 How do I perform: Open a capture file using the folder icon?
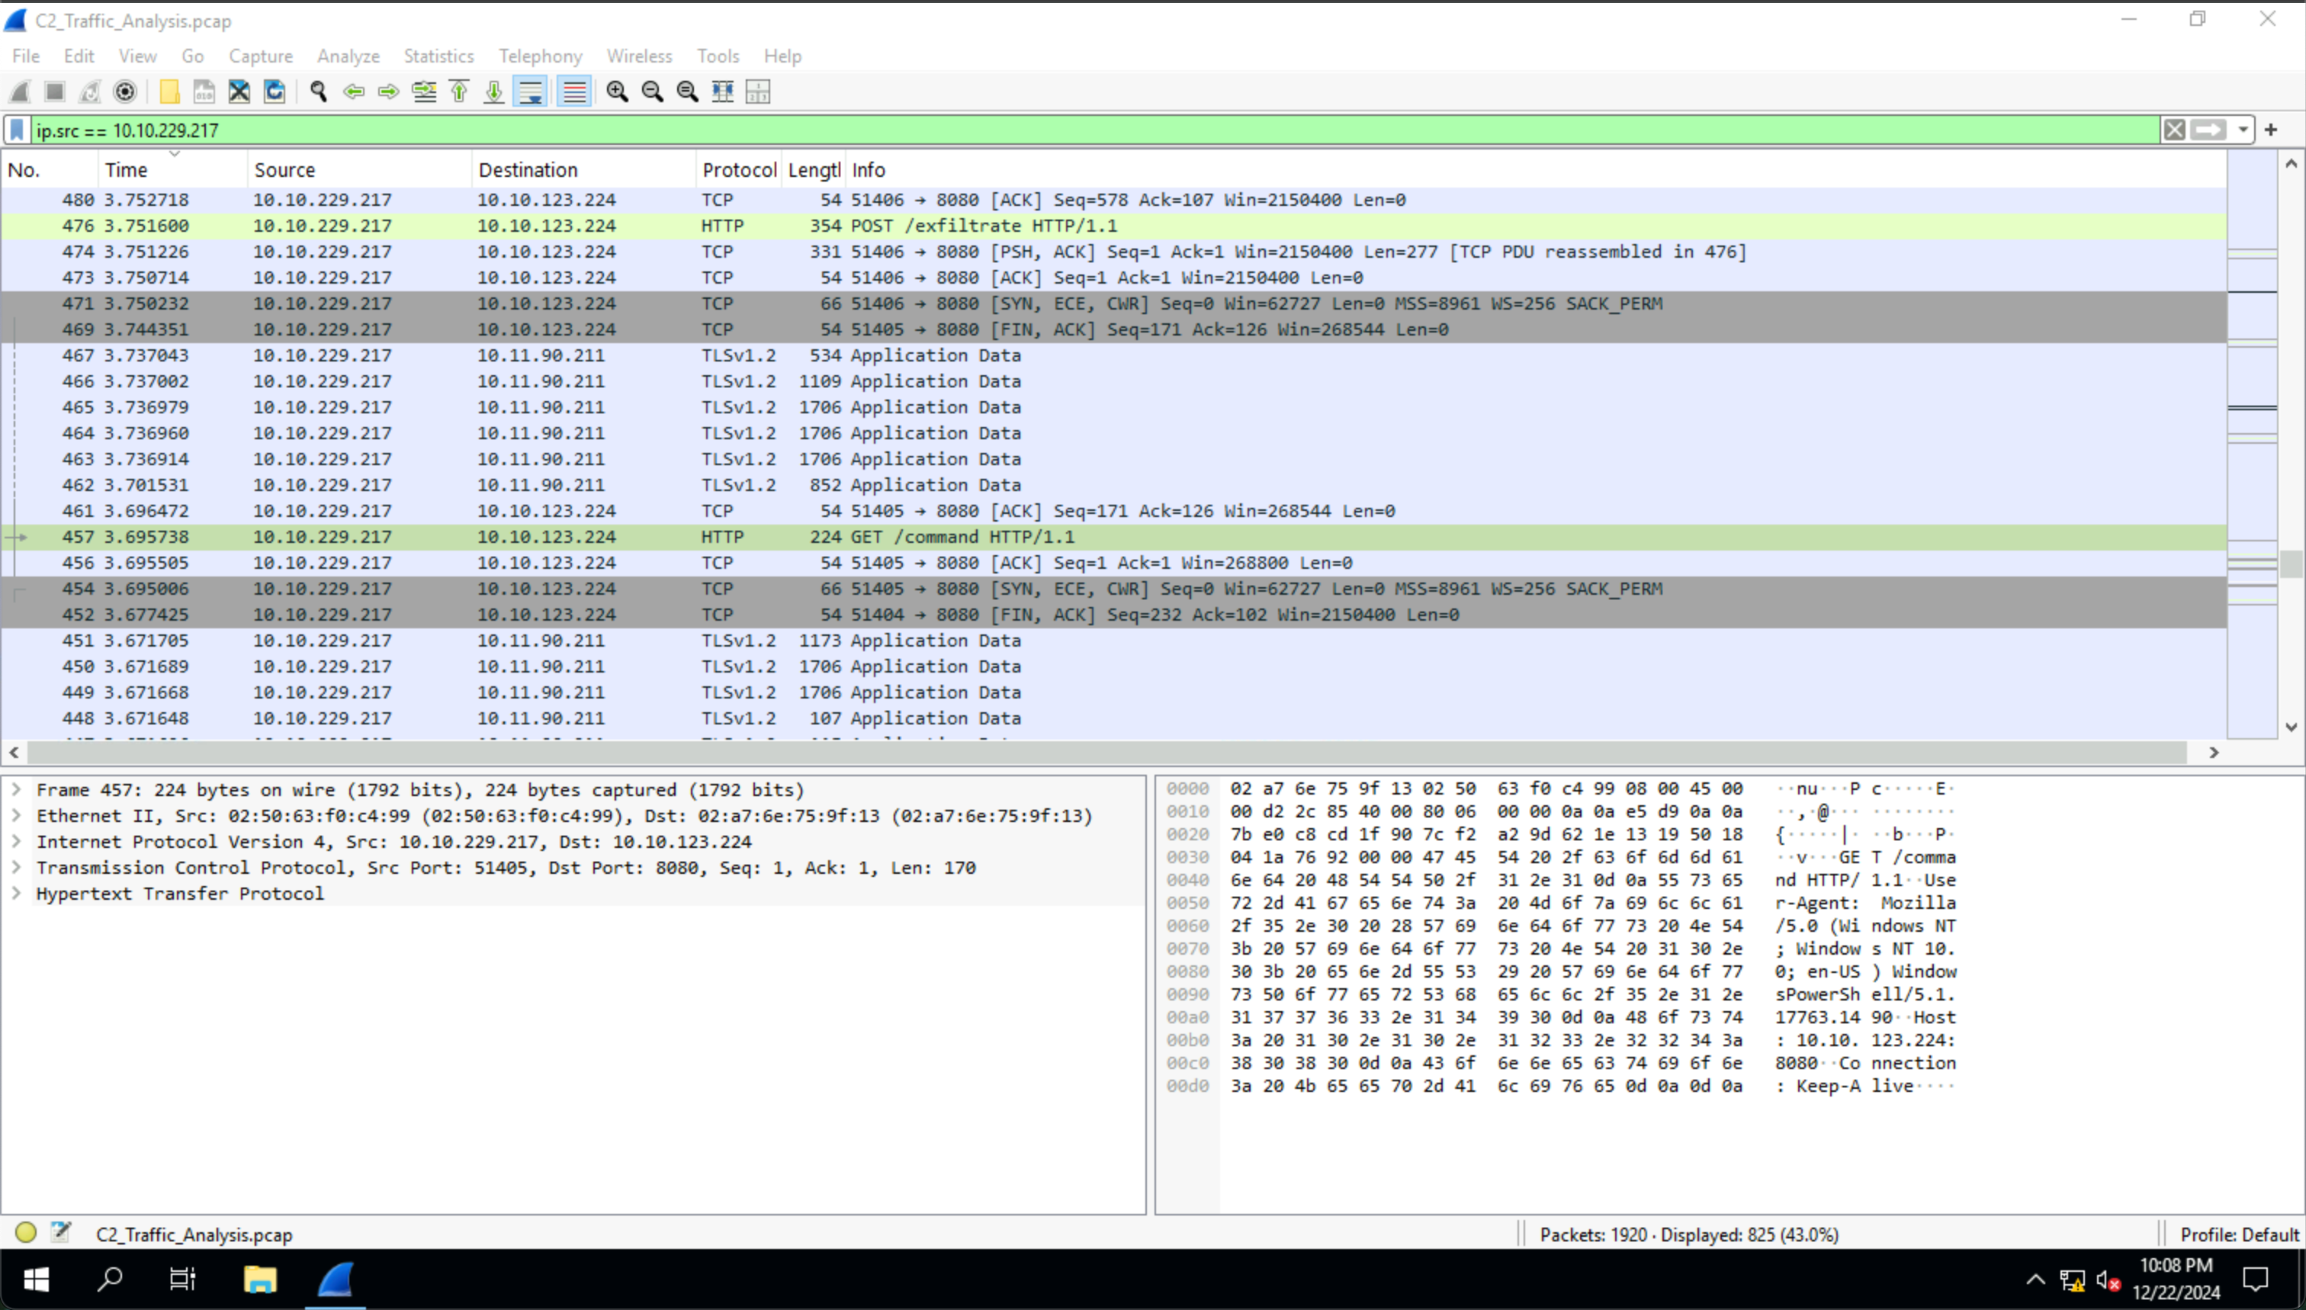point(169,91)
